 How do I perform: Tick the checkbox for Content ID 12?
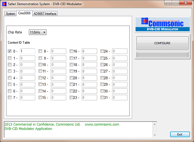[40, 78]
